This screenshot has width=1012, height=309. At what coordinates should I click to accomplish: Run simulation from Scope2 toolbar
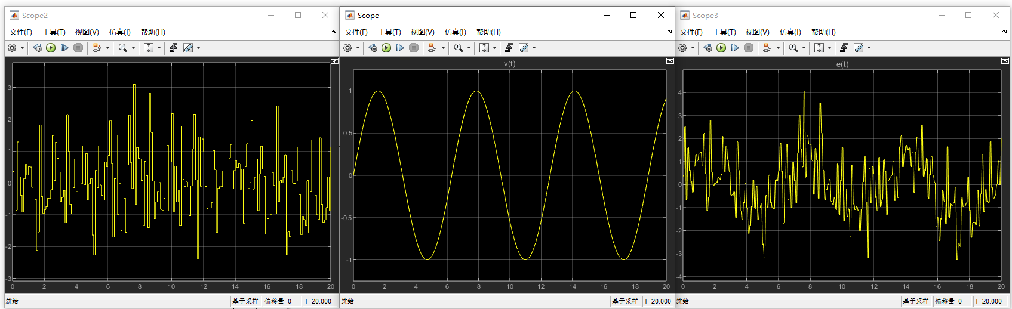coord(51,48)
